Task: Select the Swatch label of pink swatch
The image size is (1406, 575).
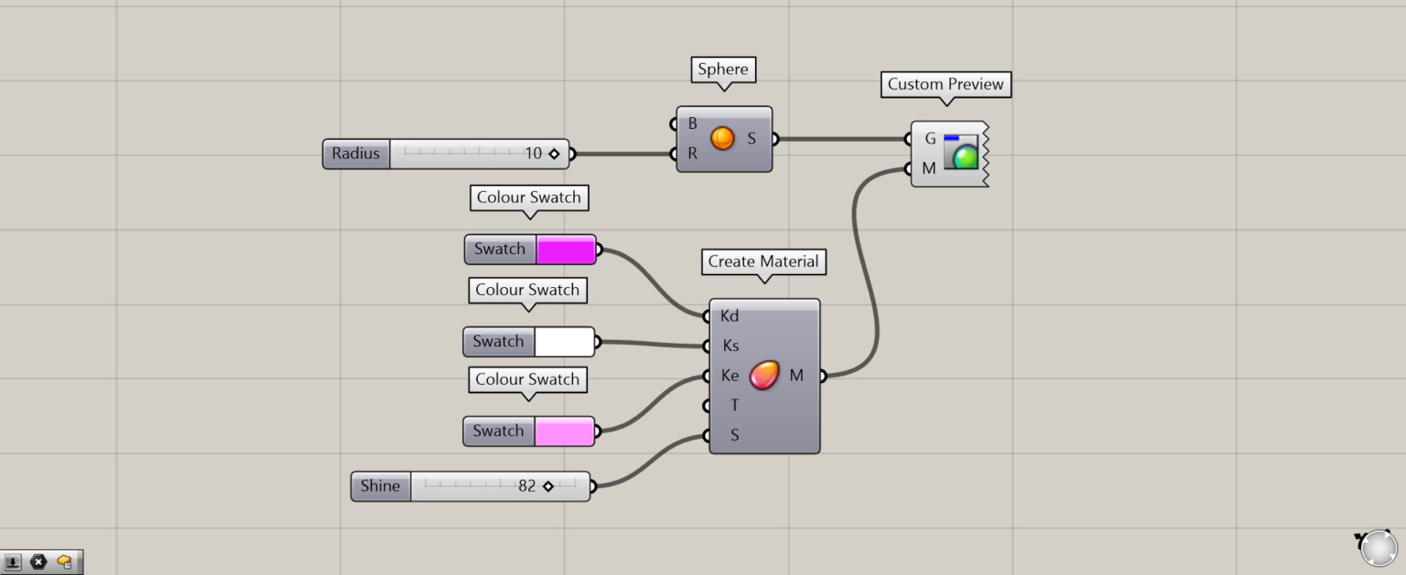Action: pos(498,431)
